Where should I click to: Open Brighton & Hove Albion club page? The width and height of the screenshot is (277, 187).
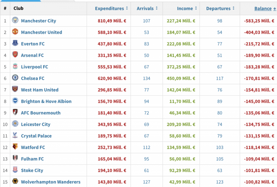[46, 101]
